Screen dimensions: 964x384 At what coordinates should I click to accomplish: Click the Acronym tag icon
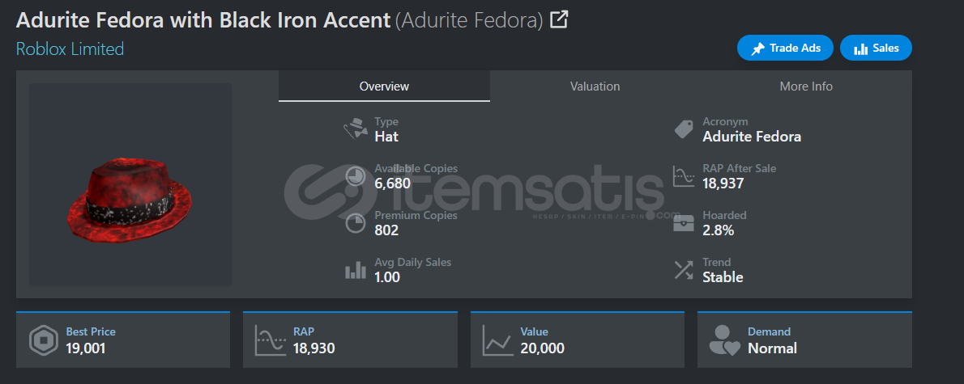[x=684, y=129]
